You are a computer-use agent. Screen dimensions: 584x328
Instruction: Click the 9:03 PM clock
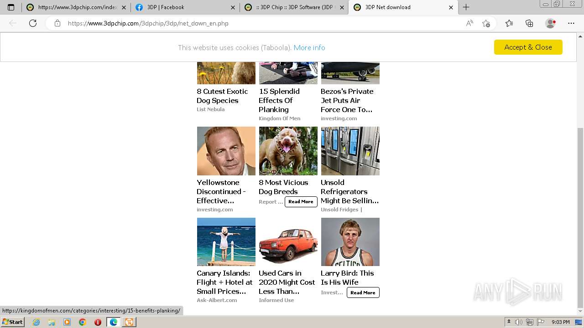(560, 322)
